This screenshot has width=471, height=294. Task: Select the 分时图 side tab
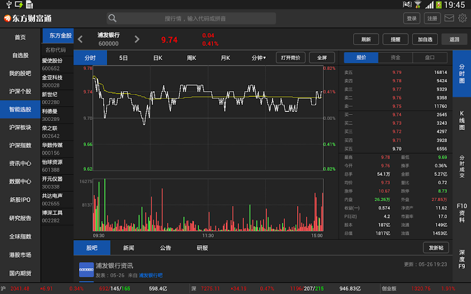(461, 74)
